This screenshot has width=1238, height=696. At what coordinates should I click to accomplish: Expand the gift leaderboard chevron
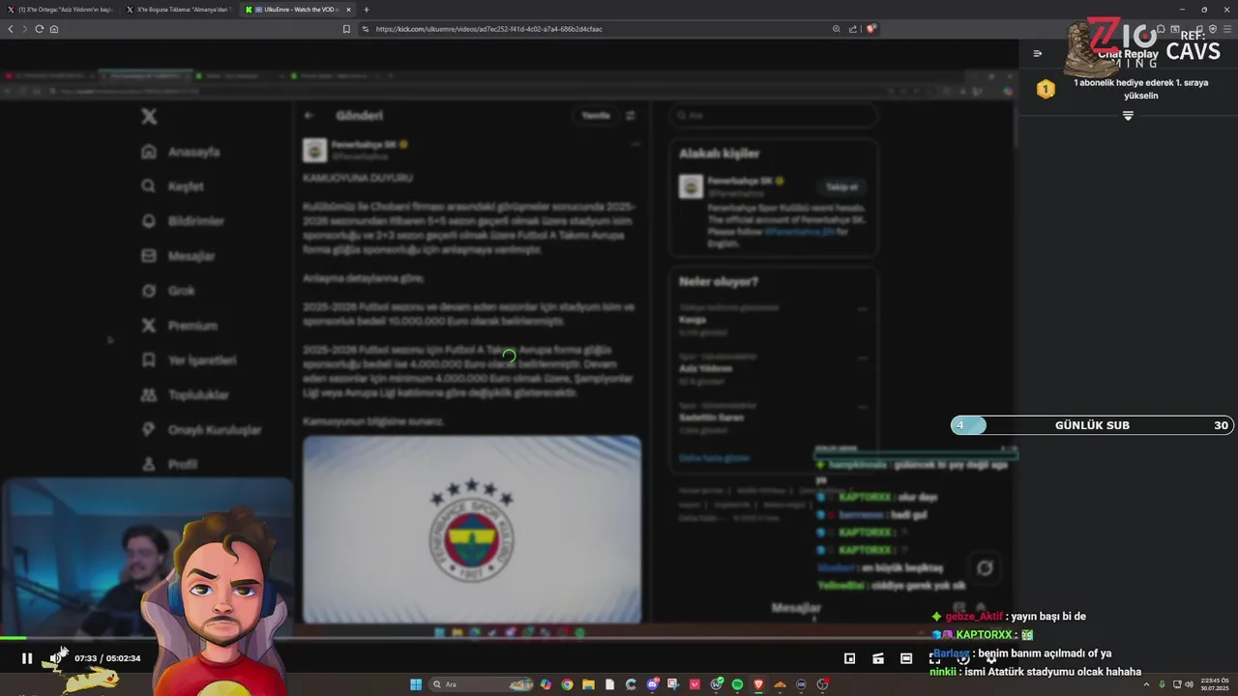click(1128, 116)
